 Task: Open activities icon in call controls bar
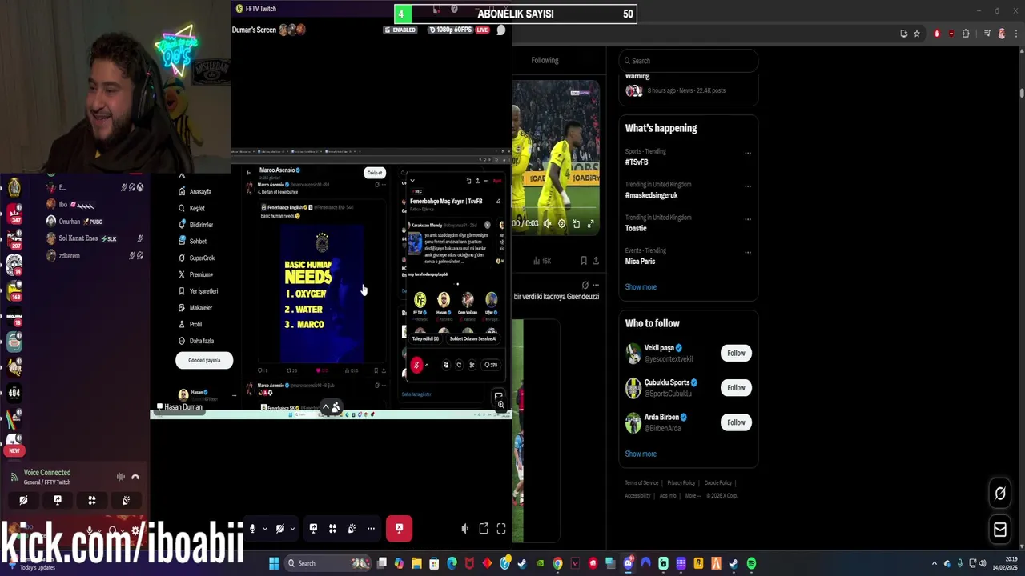pos(332,528)
